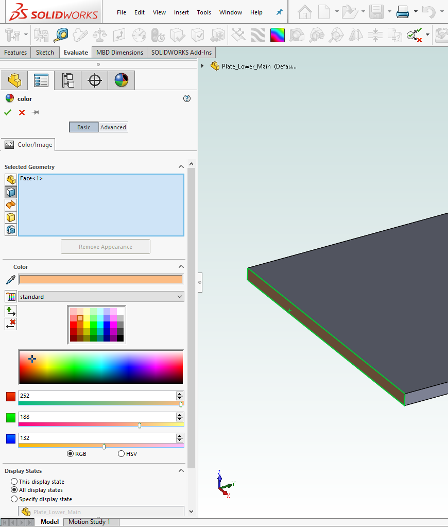Open the DimXpertManager crosshair tab

click(95, 80)
